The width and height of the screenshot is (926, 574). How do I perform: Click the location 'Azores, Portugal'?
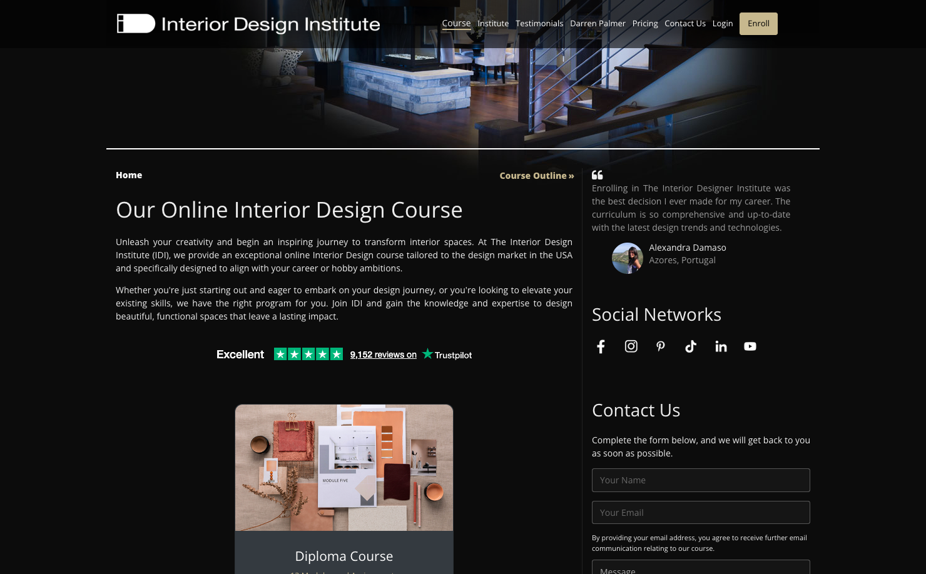682,260
